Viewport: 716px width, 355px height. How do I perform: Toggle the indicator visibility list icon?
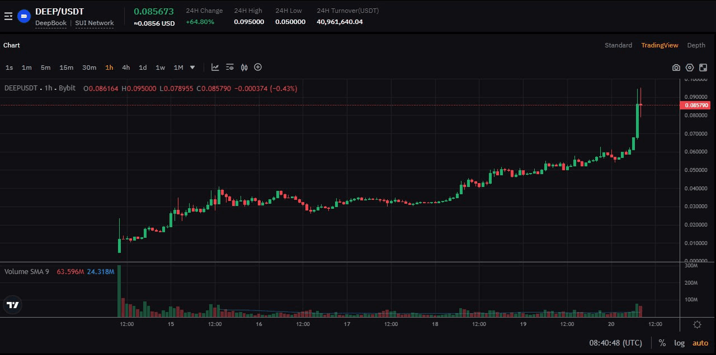pos(230,68)
